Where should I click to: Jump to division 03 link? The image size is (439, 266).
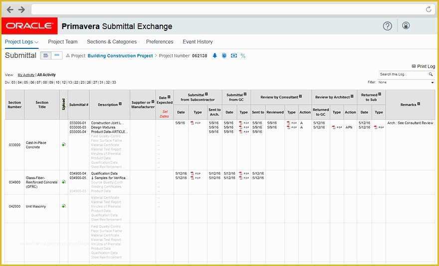click(13, 83)
